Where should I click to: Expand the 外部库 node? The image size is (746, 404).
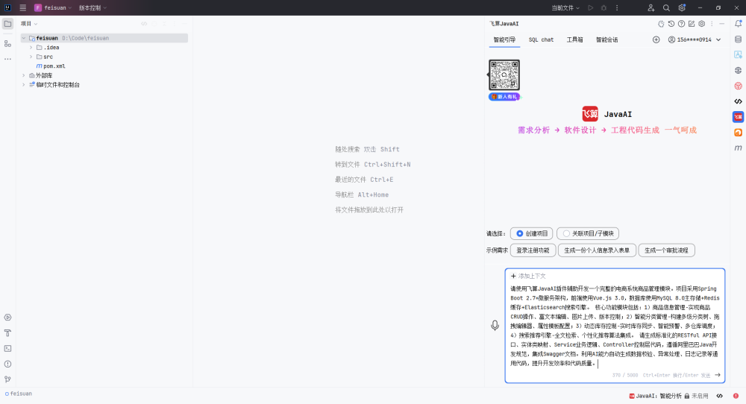coord(24,75)
